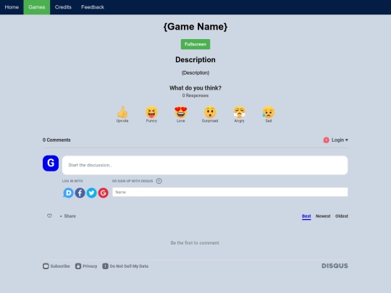
Task: Log in with Facebook icon
Action: click(x=80, y=193)
